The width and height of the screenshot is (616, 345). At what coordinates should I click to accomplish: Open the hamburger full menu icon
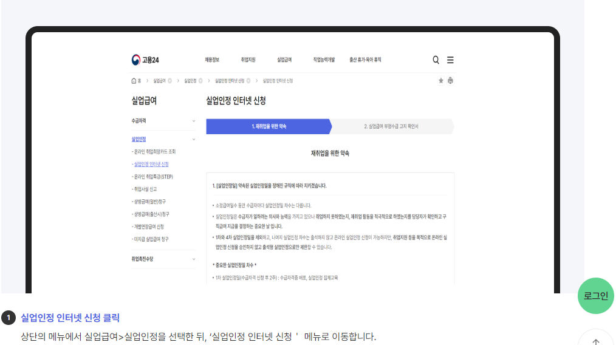(450, 60)
